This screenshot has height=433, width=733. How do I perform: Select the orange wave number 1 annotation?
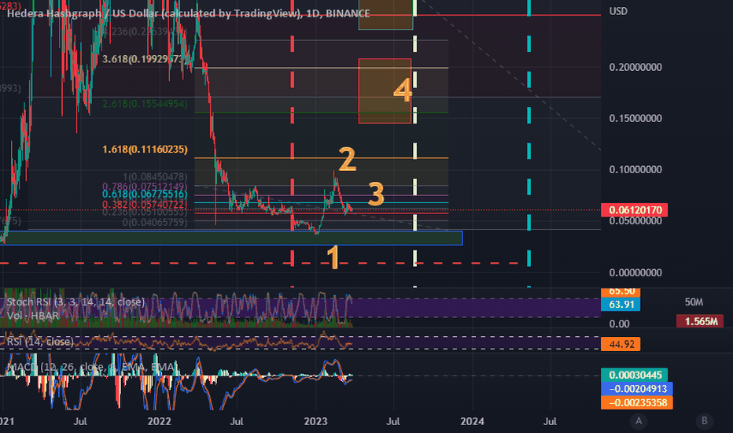333,257
